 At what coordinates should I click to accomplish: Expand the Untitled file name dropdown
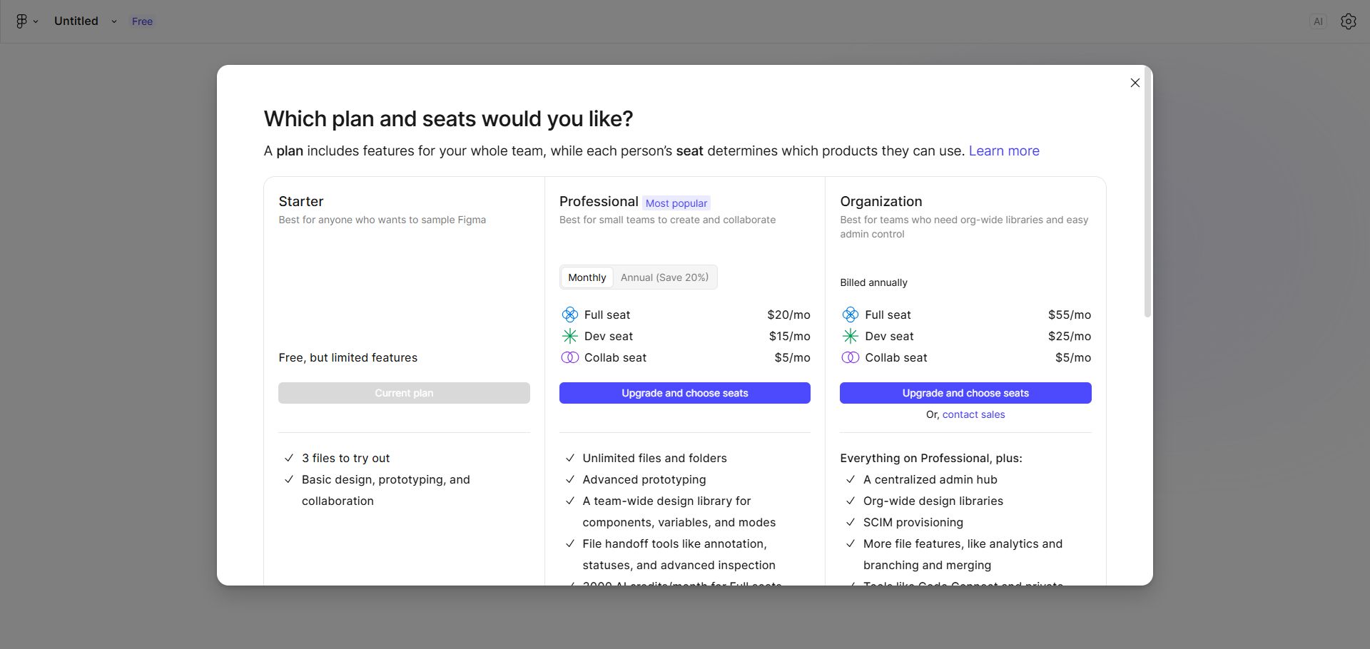(113, 21)
